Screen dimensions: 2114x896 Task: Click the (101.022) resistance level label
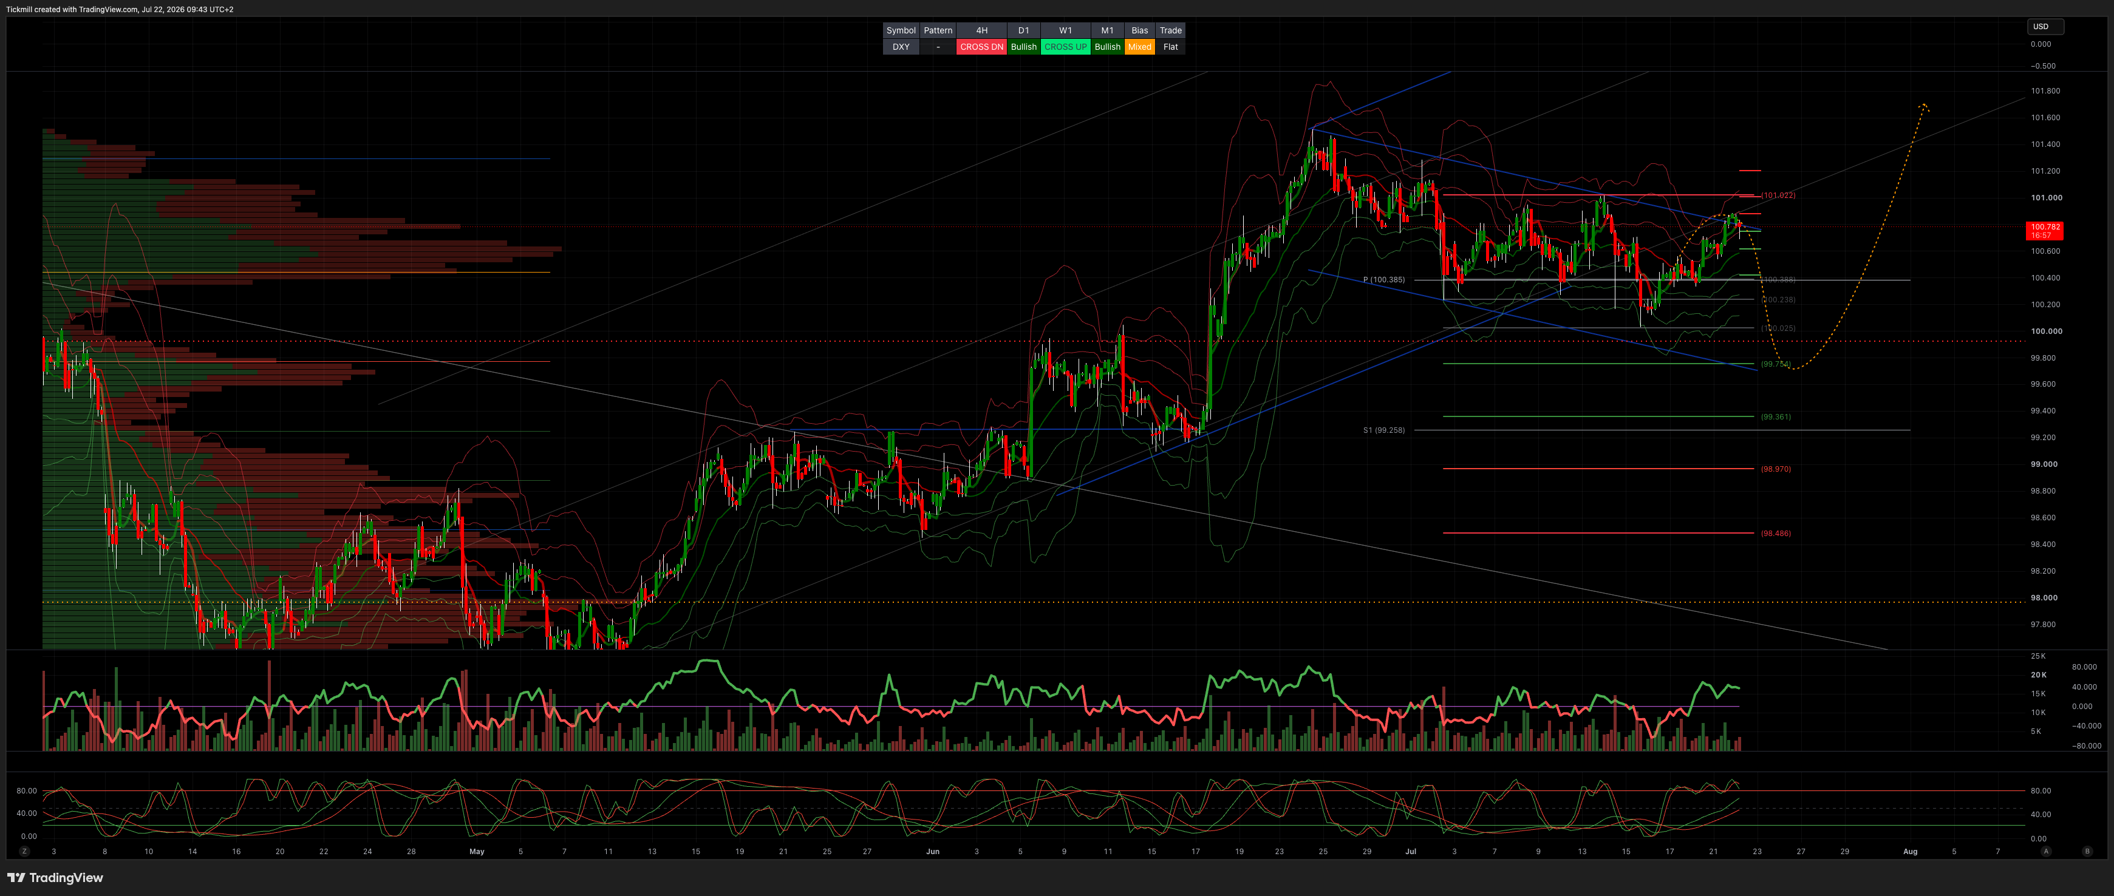coord(1778,195)
